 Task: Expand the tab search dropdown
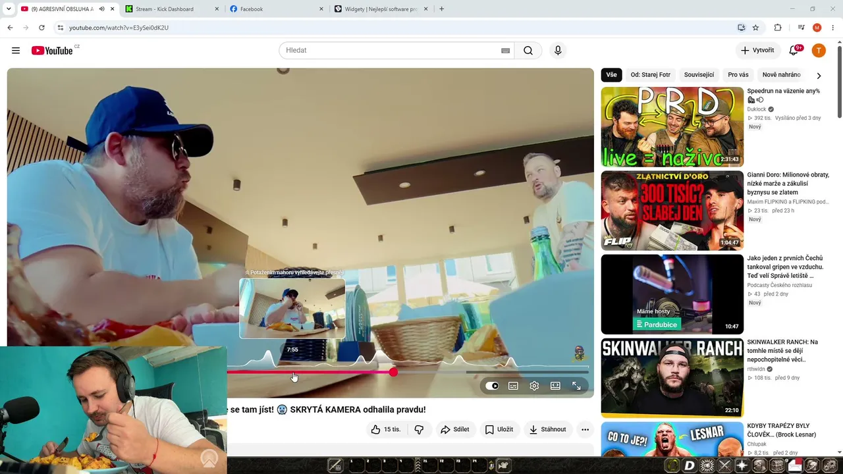9,9
